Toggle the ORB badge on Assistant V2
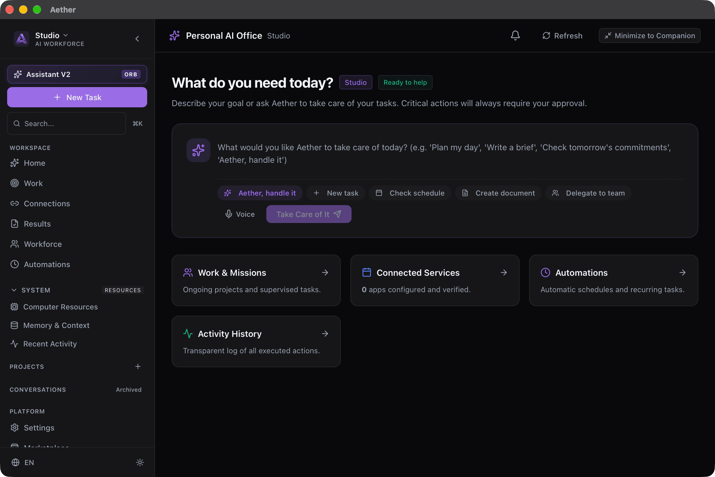The width and height of the screenshot is (715, 477). [131, 75]
